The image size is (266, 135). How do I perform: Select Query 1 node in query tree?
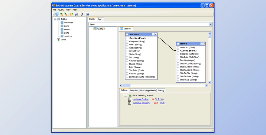tap(101, 29)
